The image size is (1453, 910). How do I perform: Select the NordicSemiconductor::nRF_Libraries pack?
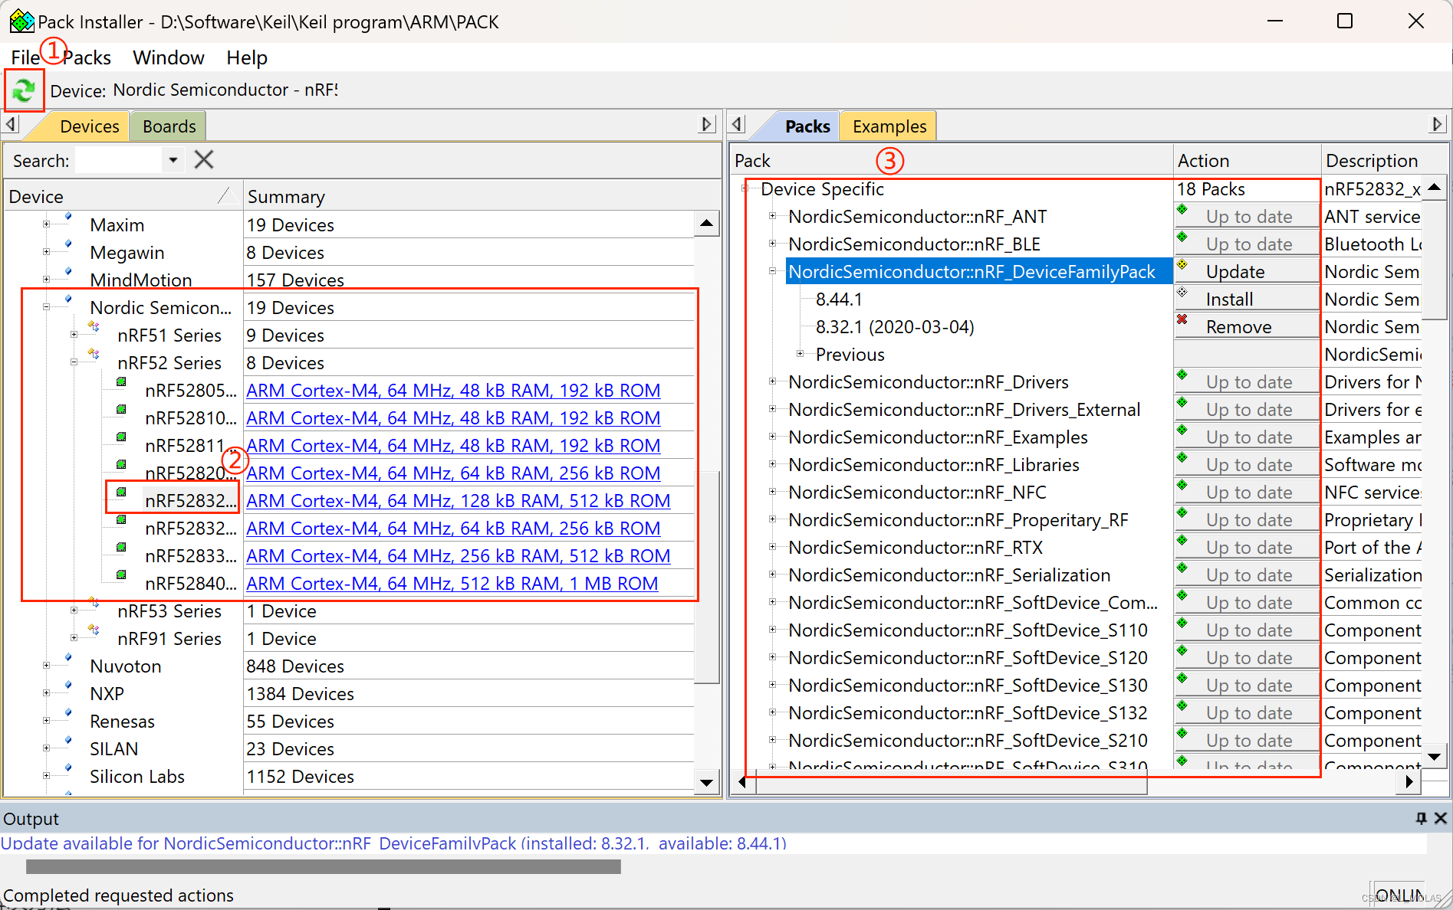point(933,465)
